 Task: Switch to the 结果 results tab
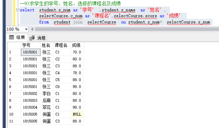click(x=17, y=37)
